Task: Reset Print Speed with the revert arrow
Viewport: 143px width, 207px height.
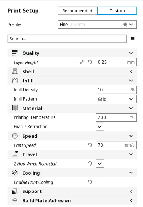Action: coord(90,145)
